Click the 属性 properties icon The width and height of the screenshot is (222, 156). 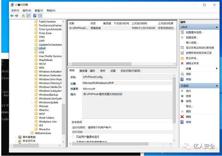click(x=182, y=112)
